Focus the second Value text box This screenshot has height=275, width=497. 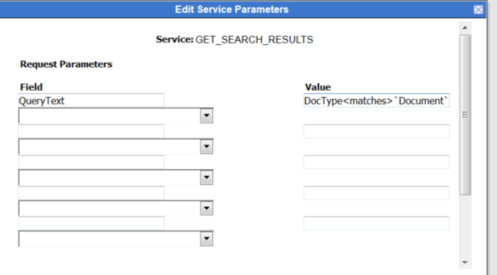click(376, 131)
